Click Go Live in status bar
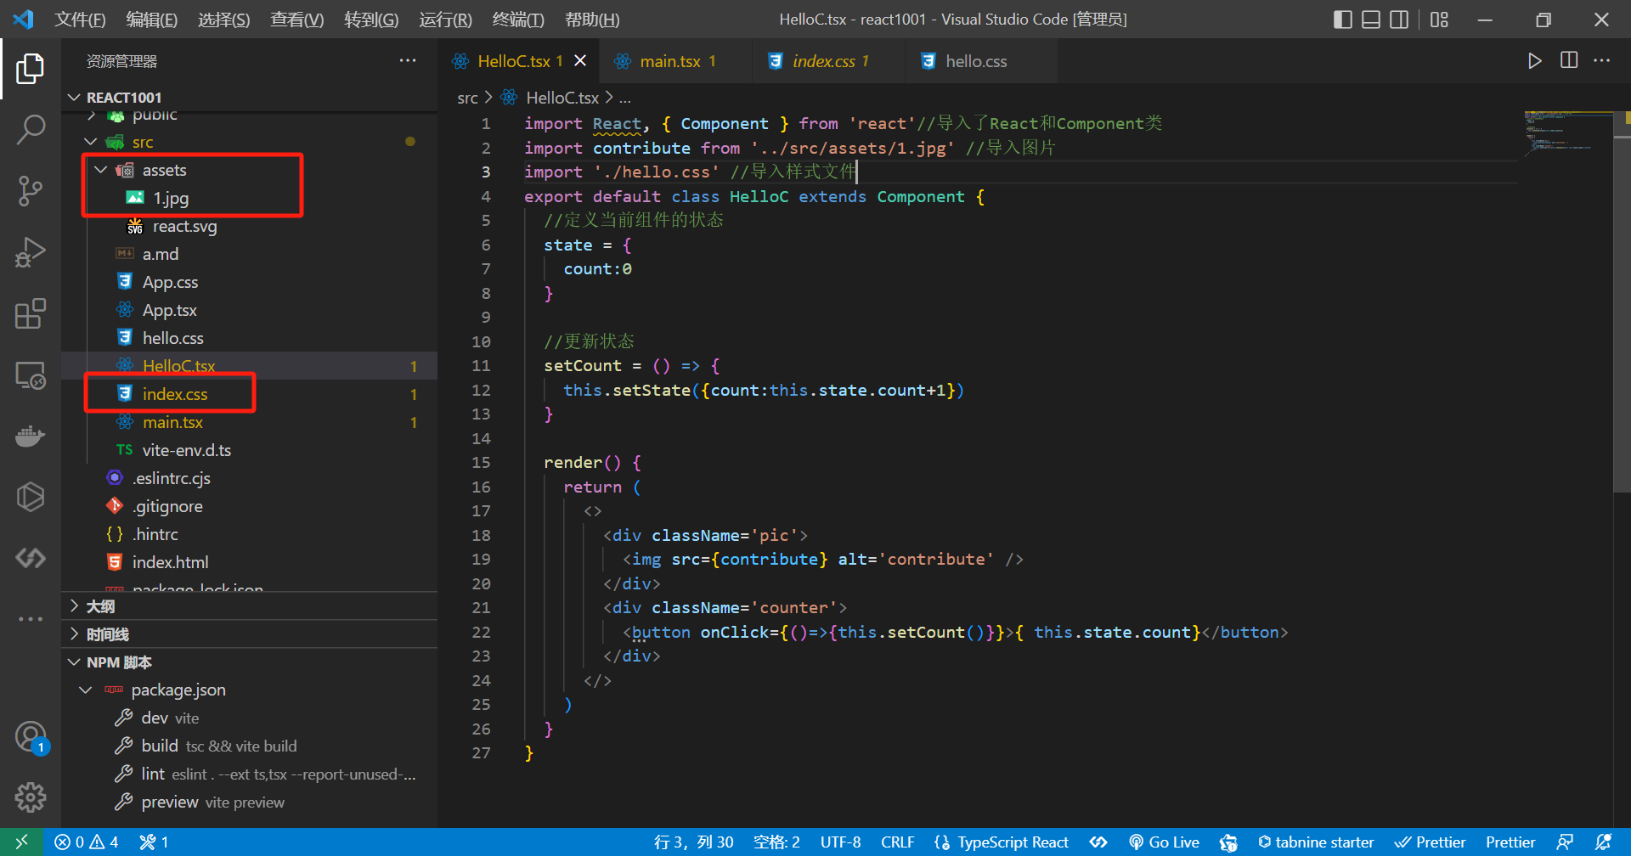The height and width of the screenshot is (856, 1631). pyautogui.click(x=1165, y=842)
